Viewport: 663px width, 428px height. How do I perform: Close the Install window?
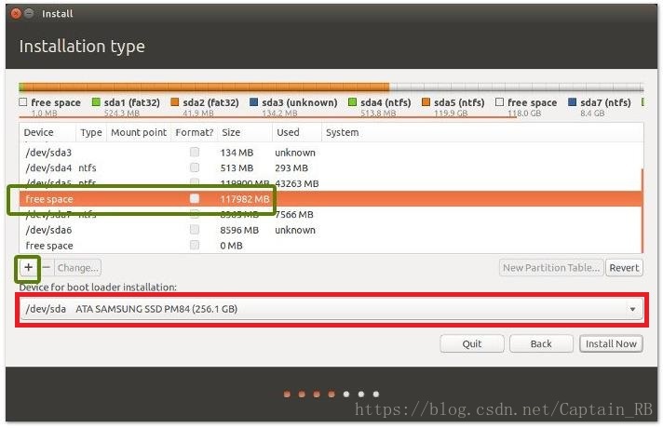(x=16, y=14)
